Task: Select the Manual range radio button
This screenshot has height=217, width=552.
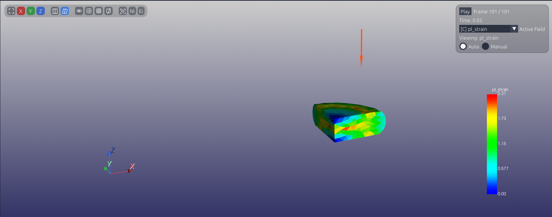Action: pos(485,46)
